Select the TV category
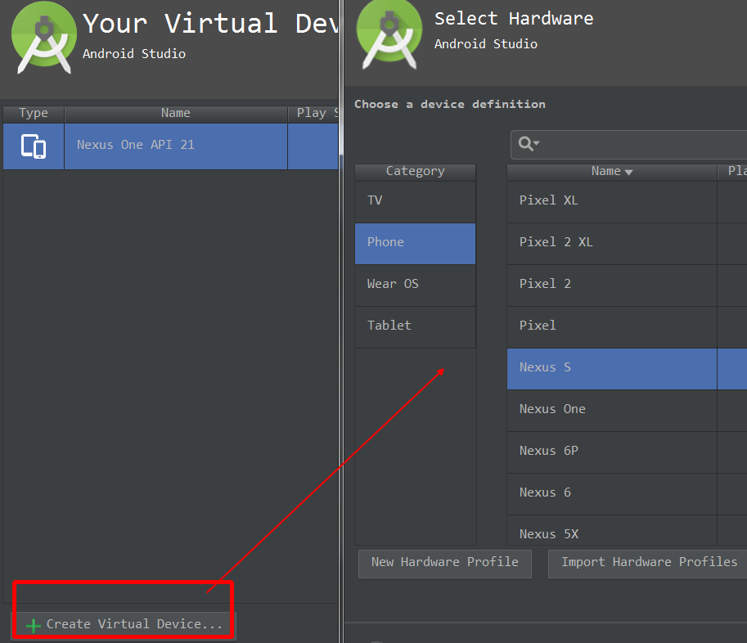This screenshot has height=643, width=747. pyautogui.click(x=415, y=202)
